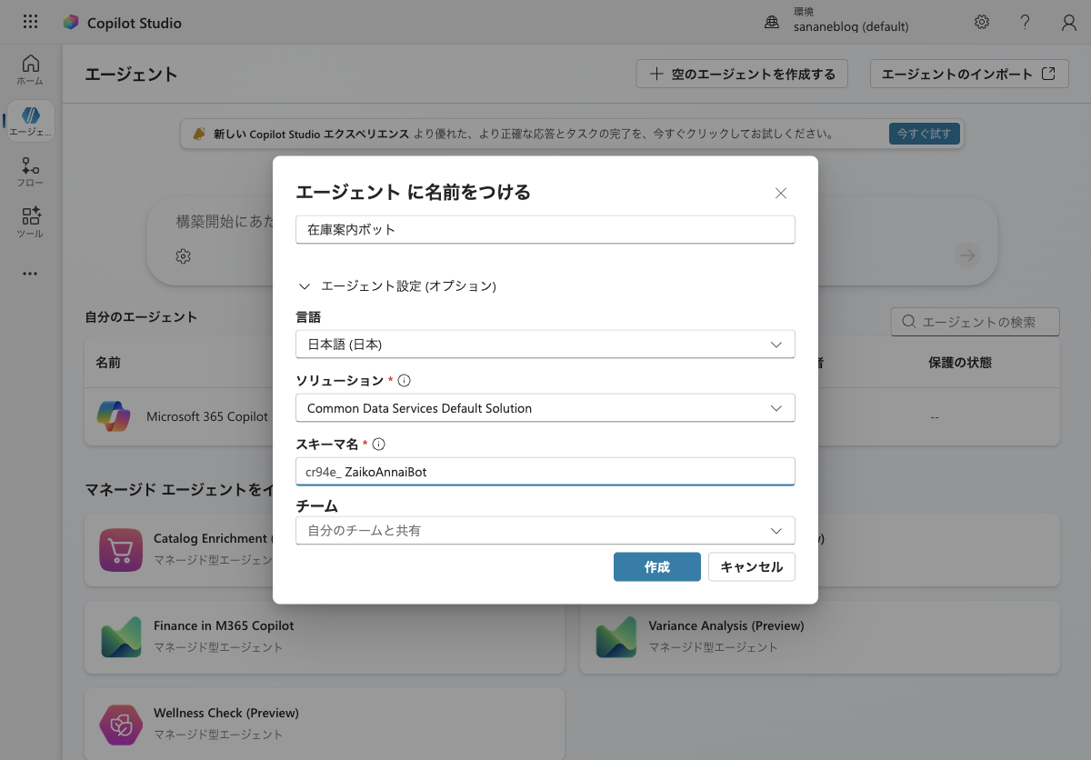Click the Variance Analysis icon
1091x760 pixels.
pyautogui.click(x=616, y=636)
